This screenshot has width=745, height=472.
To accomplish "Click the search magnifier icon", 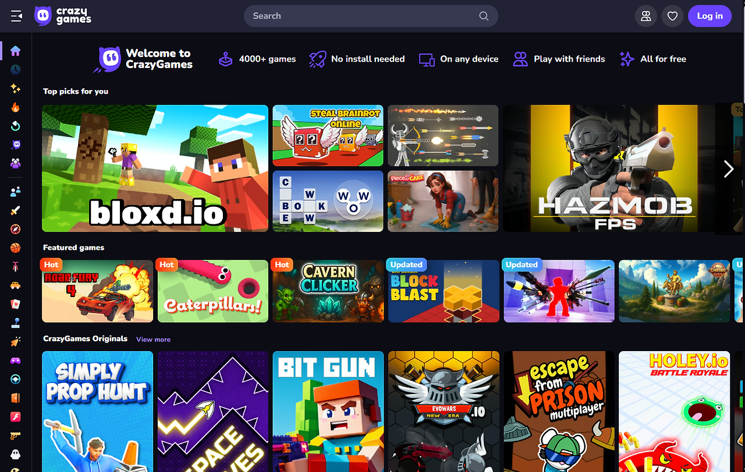I will pyautogui.click(x=484, y=16).
